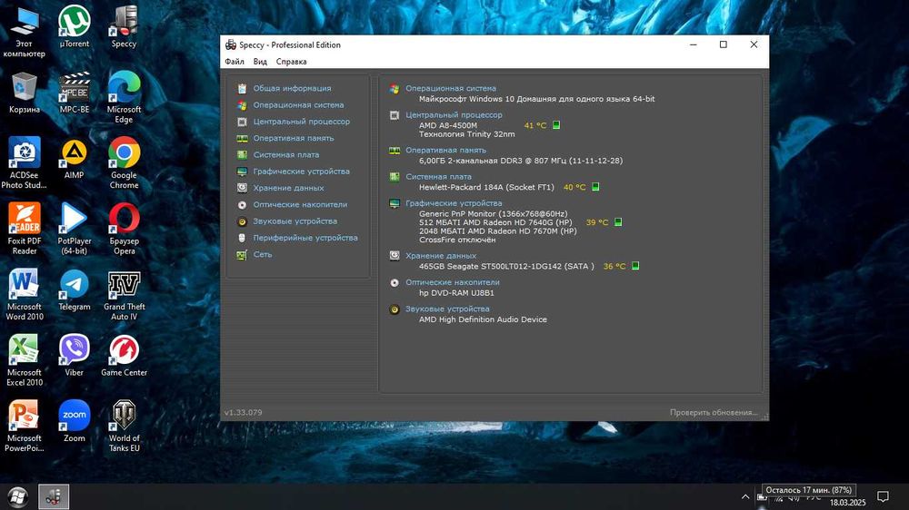Select ACDSee Photo Studio desktop icon
This screenshot has width=909, height=510.
[x=24, y=163]
